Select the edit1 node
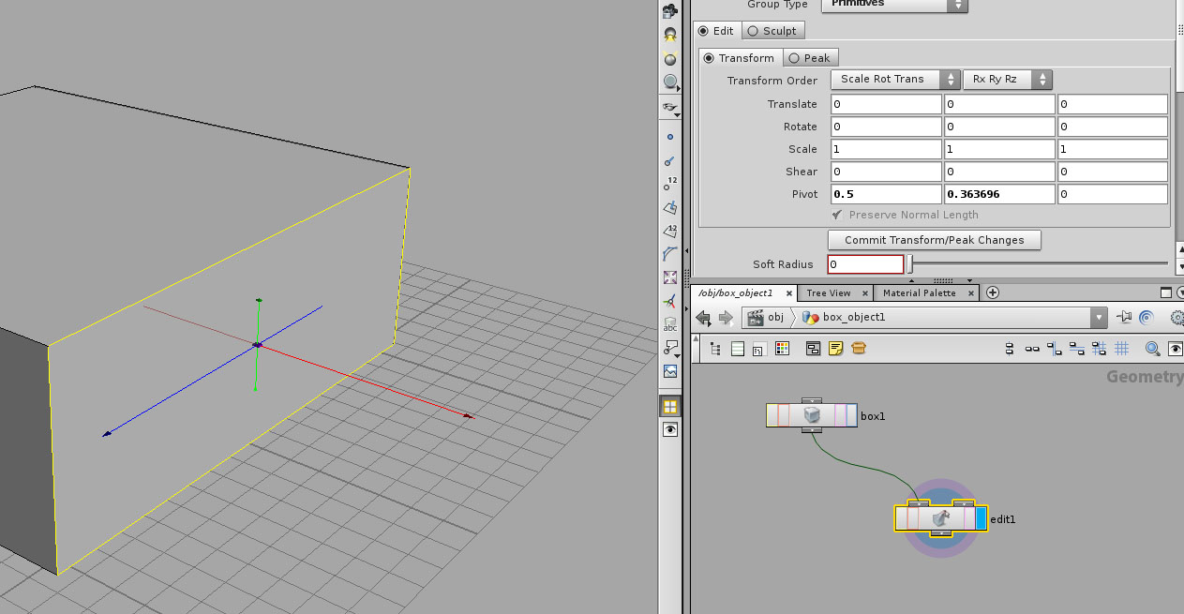This screenshot has width=1184, height=614. [x=941, y=518]
